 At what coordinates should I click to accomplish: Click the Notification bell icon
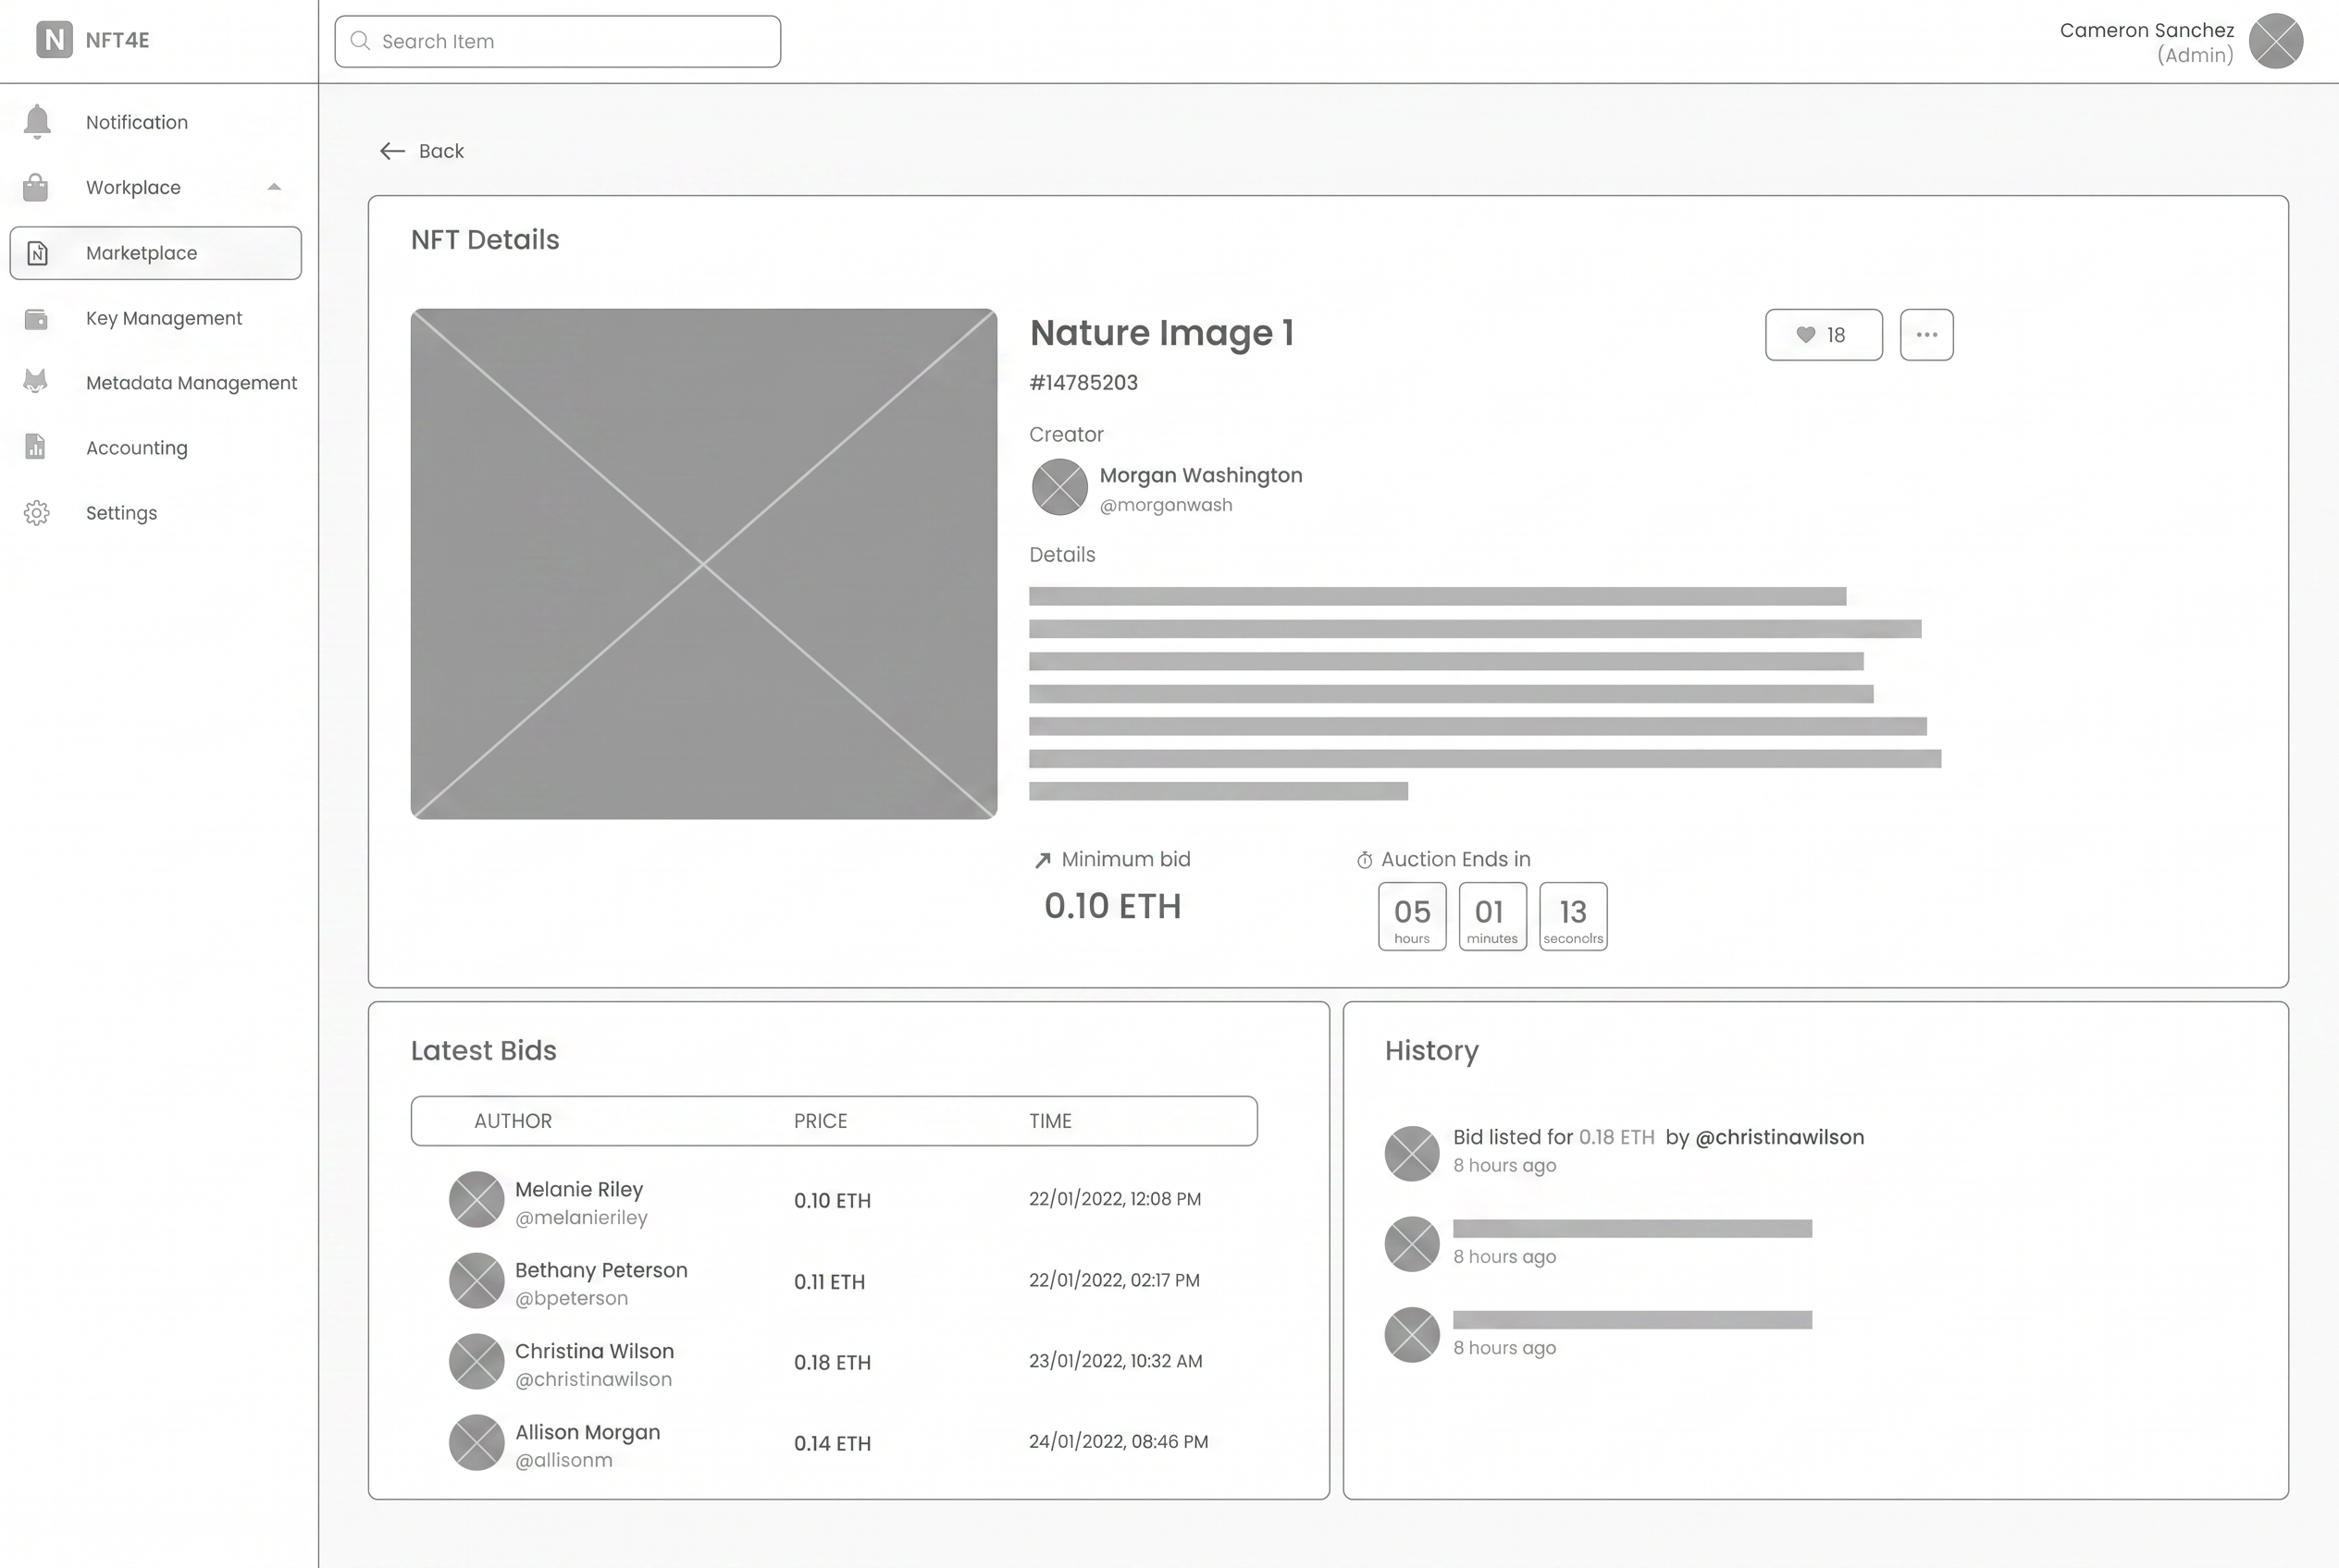[x=37, y=122]
